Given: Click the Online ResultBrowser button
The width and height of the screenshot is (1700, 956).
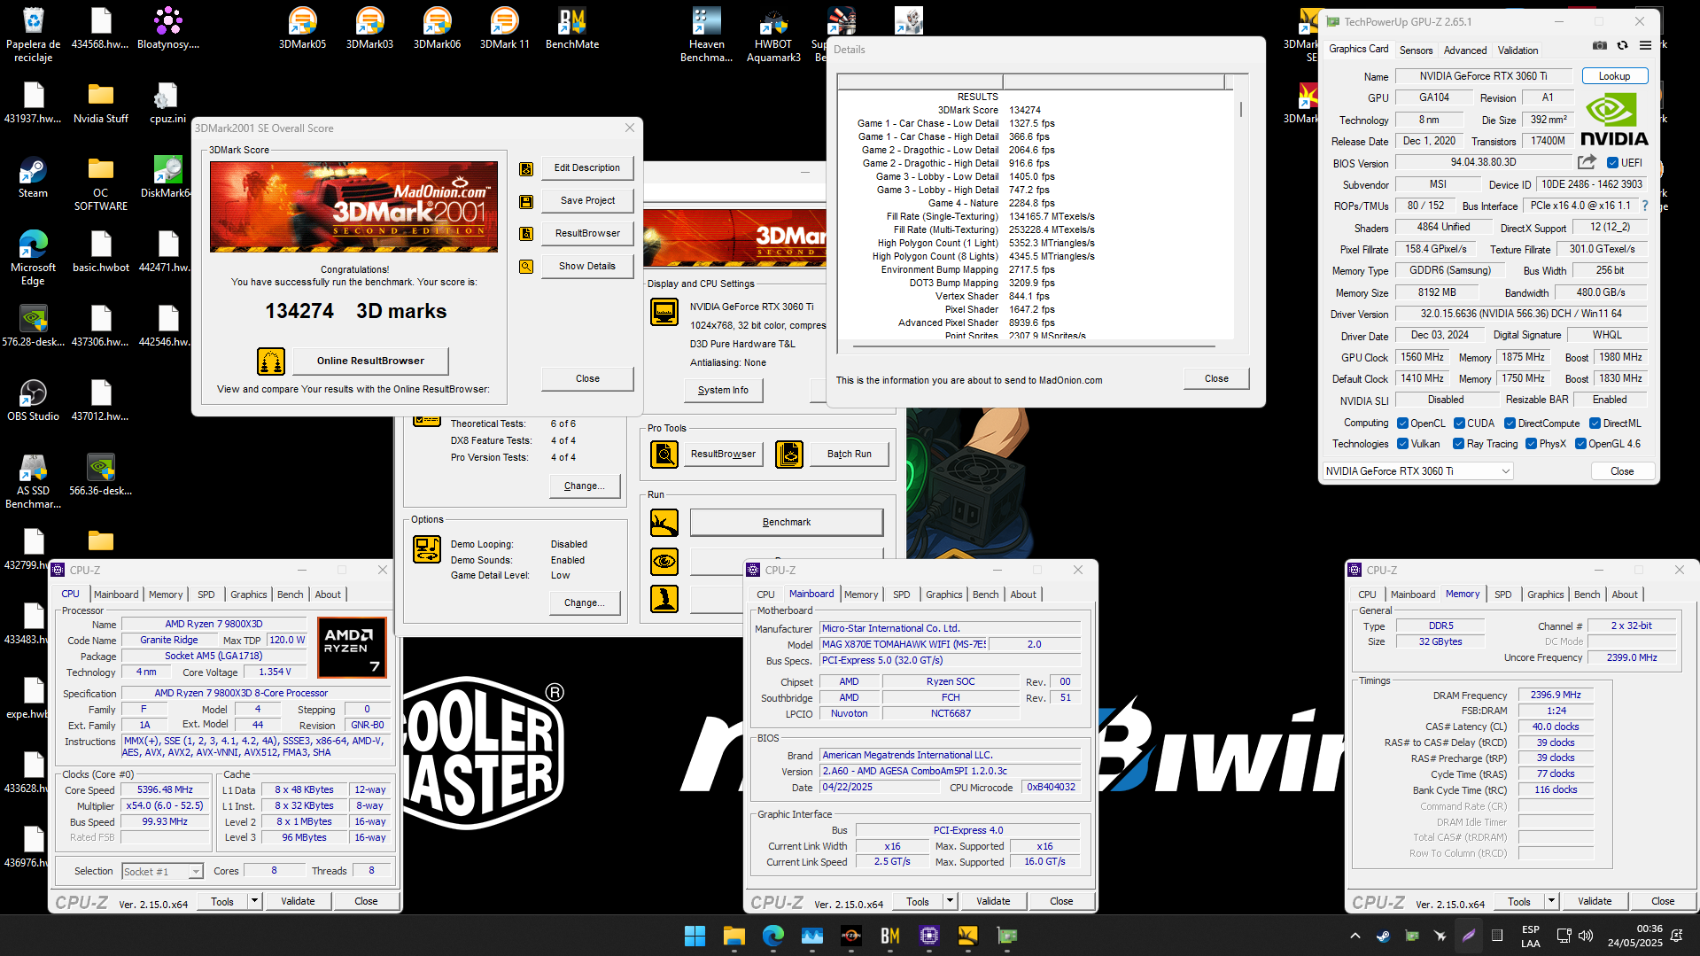Looking at the screenshot, I should [370, 361].
